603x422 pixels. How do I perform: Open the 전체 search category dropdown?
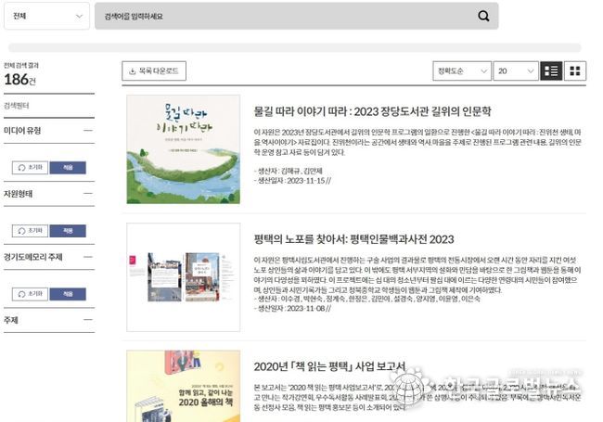pyautogui.click(x=47, y=16)
